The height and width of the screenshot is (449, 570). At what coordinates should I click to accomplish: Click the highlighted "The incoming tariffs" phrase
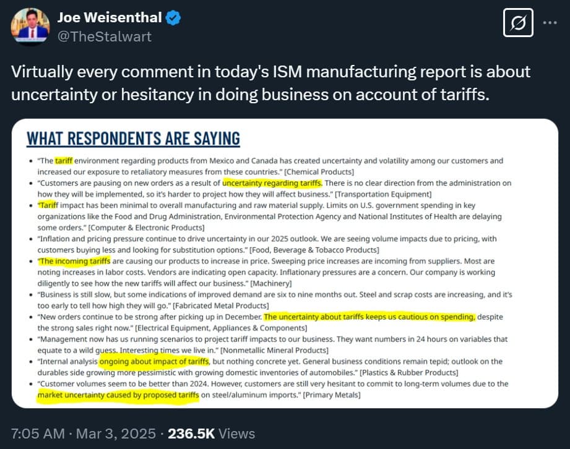[x=72, y=261]
